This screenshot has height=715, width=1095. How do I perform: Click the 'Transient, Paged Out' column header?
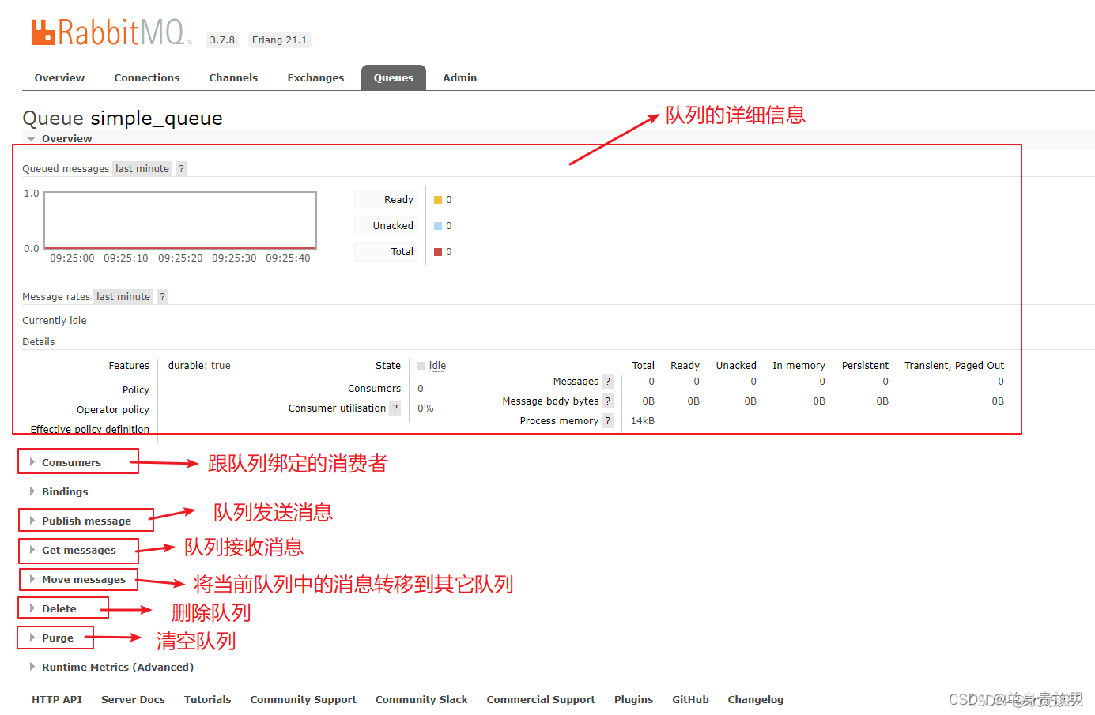tap(954, 366)
